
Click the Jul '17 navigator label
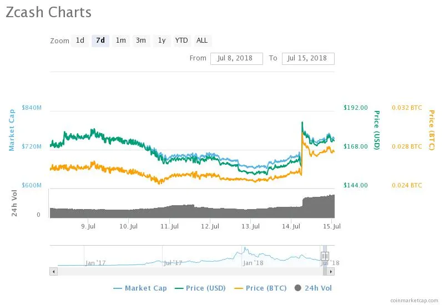[x=173, y=263]
